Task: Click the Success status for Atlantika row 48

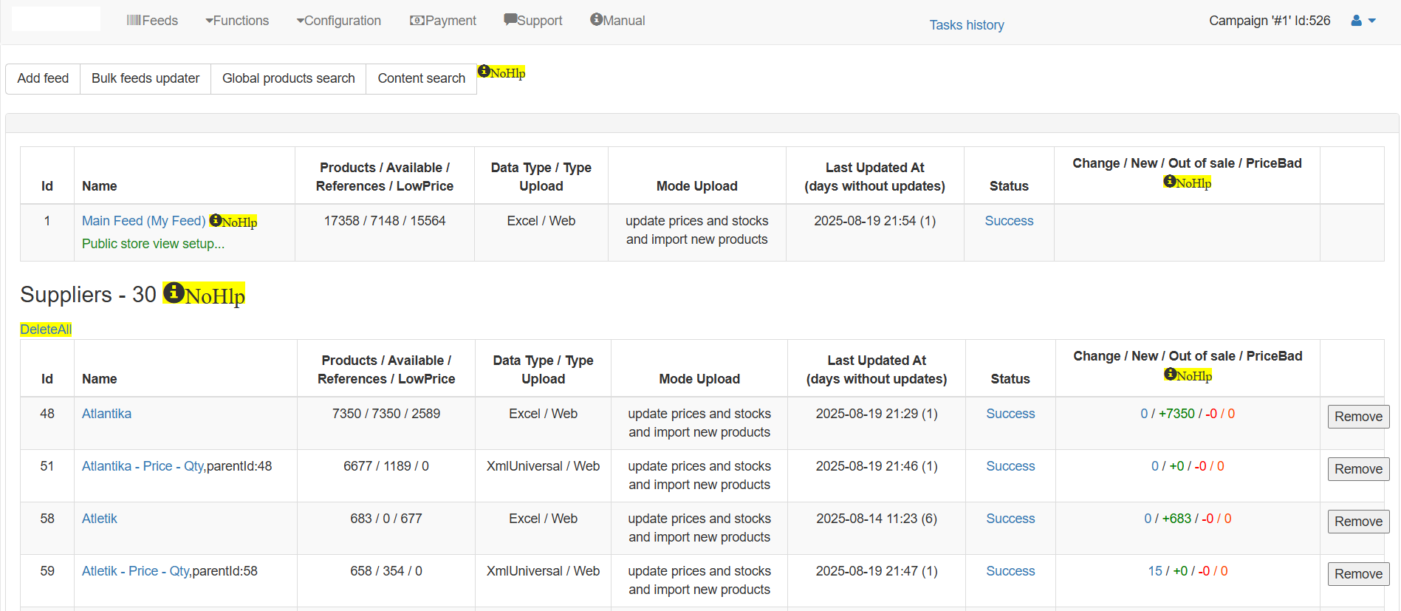Action: pyautogui.click(x=1010, y=414)
